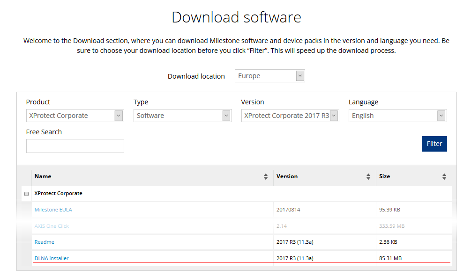The width and height of the screenshot is (471, 277).
Task: Collapse the XProtect Corporate group
Action: point(27,193)
